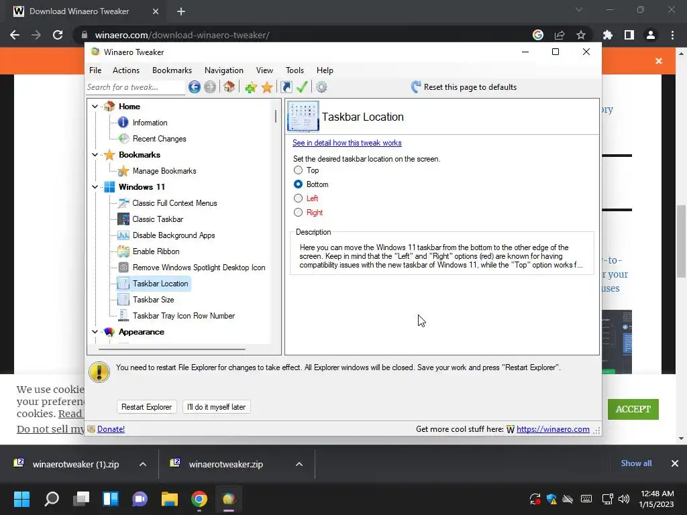
Task: Click the greyed Forward arrow in Winaero toolbar
Action: click(x=210, y=87)
